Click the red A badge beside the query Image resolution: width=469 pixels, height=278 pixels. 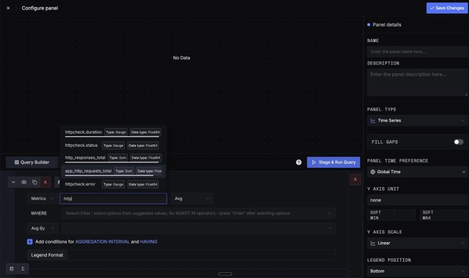pos(355,179)
